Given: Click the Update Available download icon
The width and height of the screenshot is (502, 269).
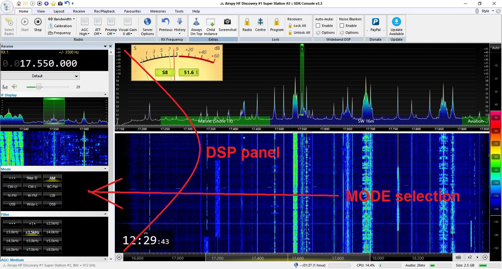Looking at the screenshot, I should click(397, 22).
